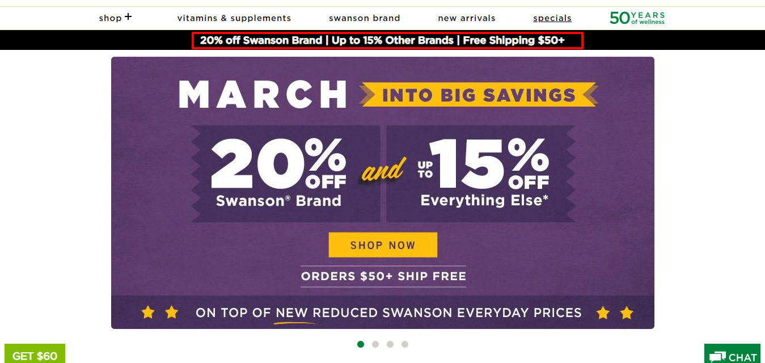Go to the third carousel slide dot
The height and width of the screenshot is (363, 765).
point(390,344)
